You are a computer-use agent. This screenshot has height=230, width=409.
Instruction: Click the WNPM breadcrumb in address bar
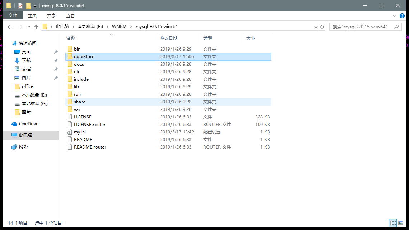pyautogui.click(x=119, y=27)
